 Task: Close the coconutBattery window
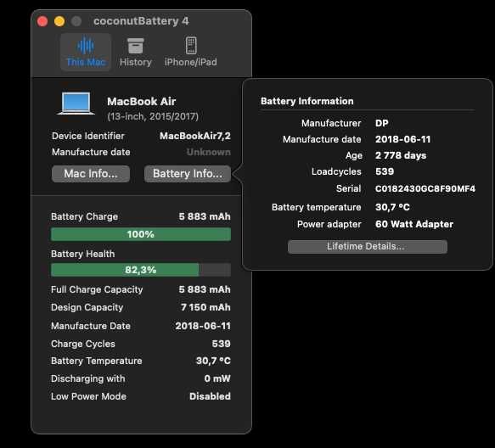click(42, 21)
